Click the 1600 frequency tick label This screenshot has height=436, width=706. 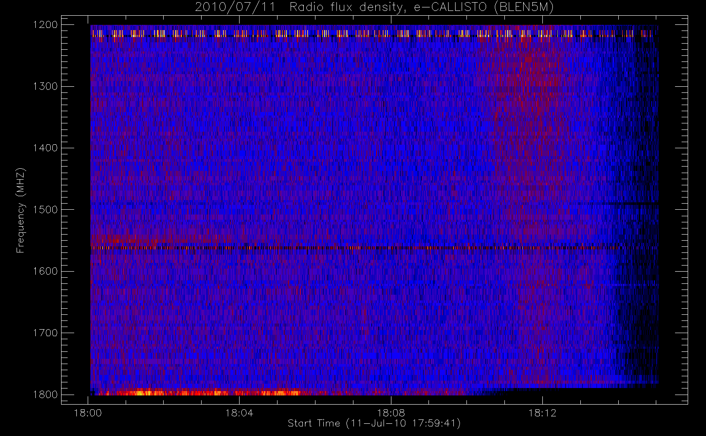tap(45, 271)
